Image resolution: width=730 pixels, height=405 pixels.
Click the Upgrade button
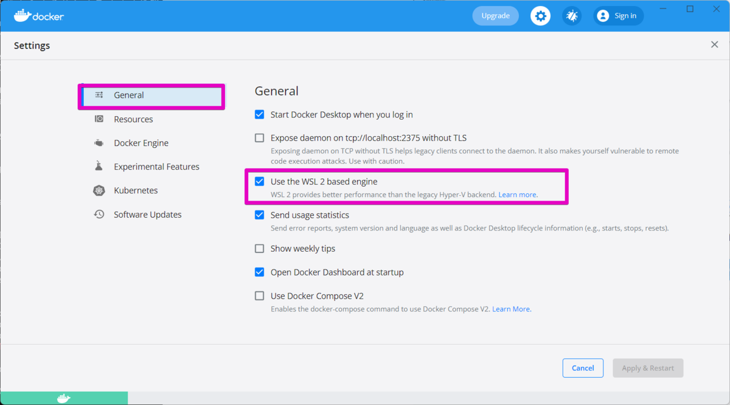(496, 16)
